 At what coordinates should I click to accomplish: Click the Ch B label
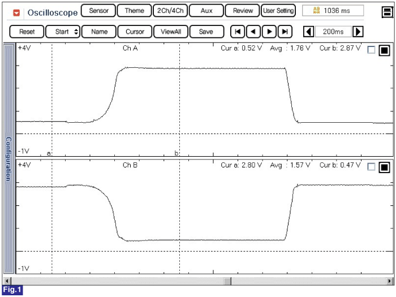(x=130, y=165)
